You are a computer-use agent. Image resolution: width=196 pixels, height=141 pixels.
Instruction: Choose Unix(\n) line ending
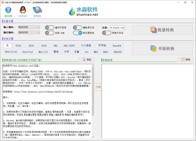pos(28,52)
